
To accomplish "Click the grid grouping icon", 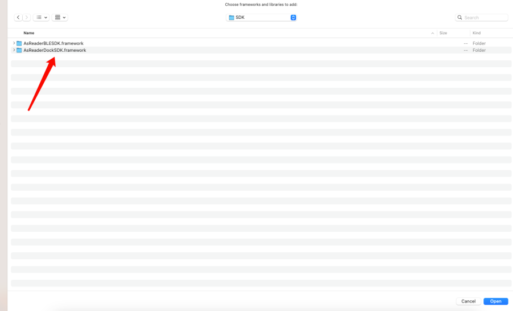I will coord(58,18).
